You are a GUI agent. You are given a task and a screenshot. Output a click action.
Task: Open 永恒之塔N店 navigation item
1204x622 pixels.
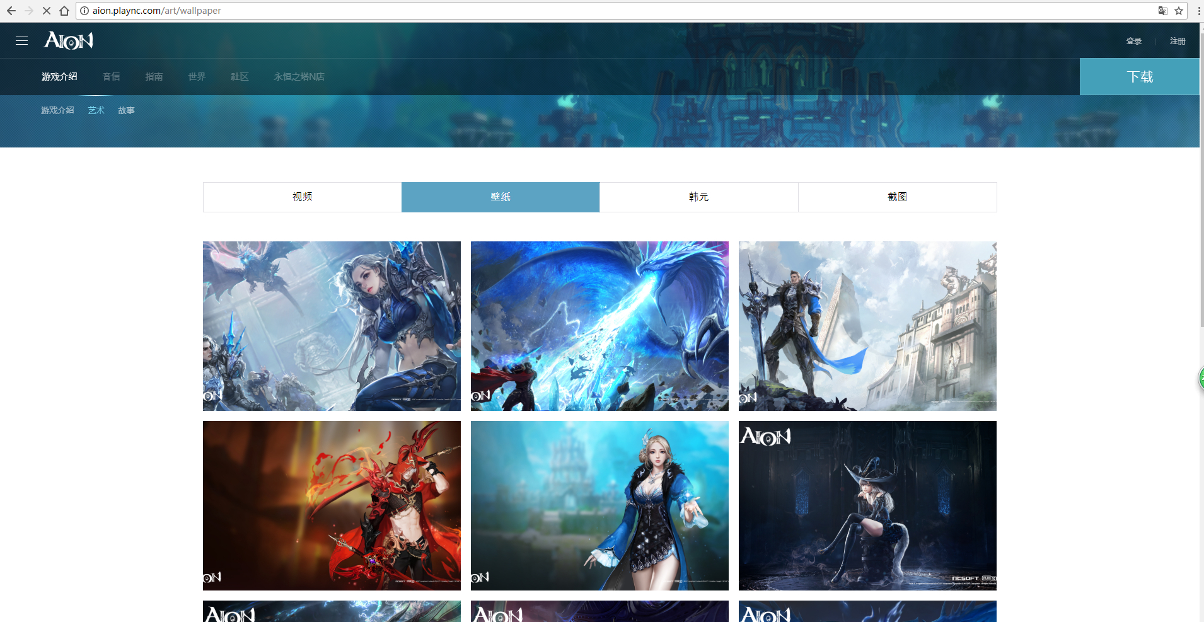(299, 77)
